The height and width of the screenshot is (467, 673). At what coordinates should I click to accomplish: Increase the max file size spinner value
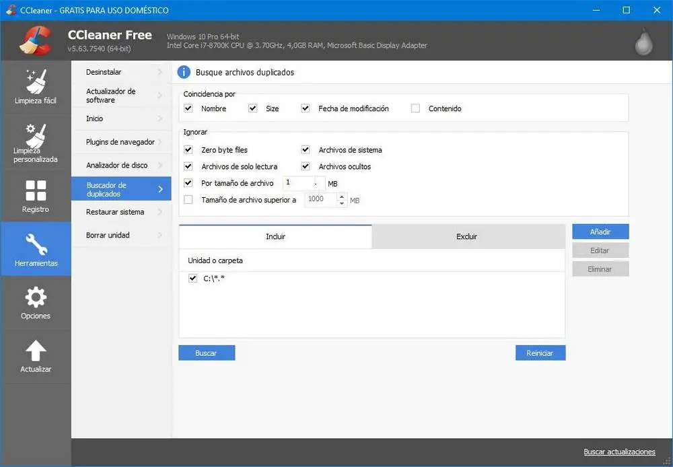pos(342,196)
